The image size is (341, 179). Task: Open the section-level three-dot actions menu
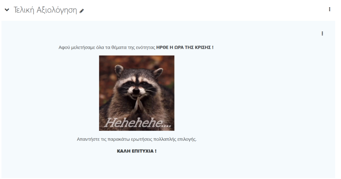(329, 9)
